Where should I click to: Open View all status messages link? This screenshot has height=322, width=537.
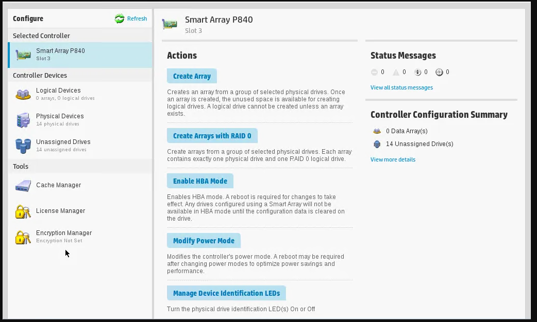(401, 87)
